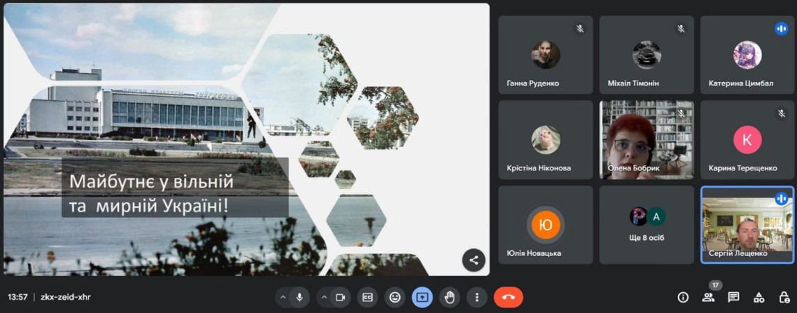Open host controls lock icon

pos(783,297)
